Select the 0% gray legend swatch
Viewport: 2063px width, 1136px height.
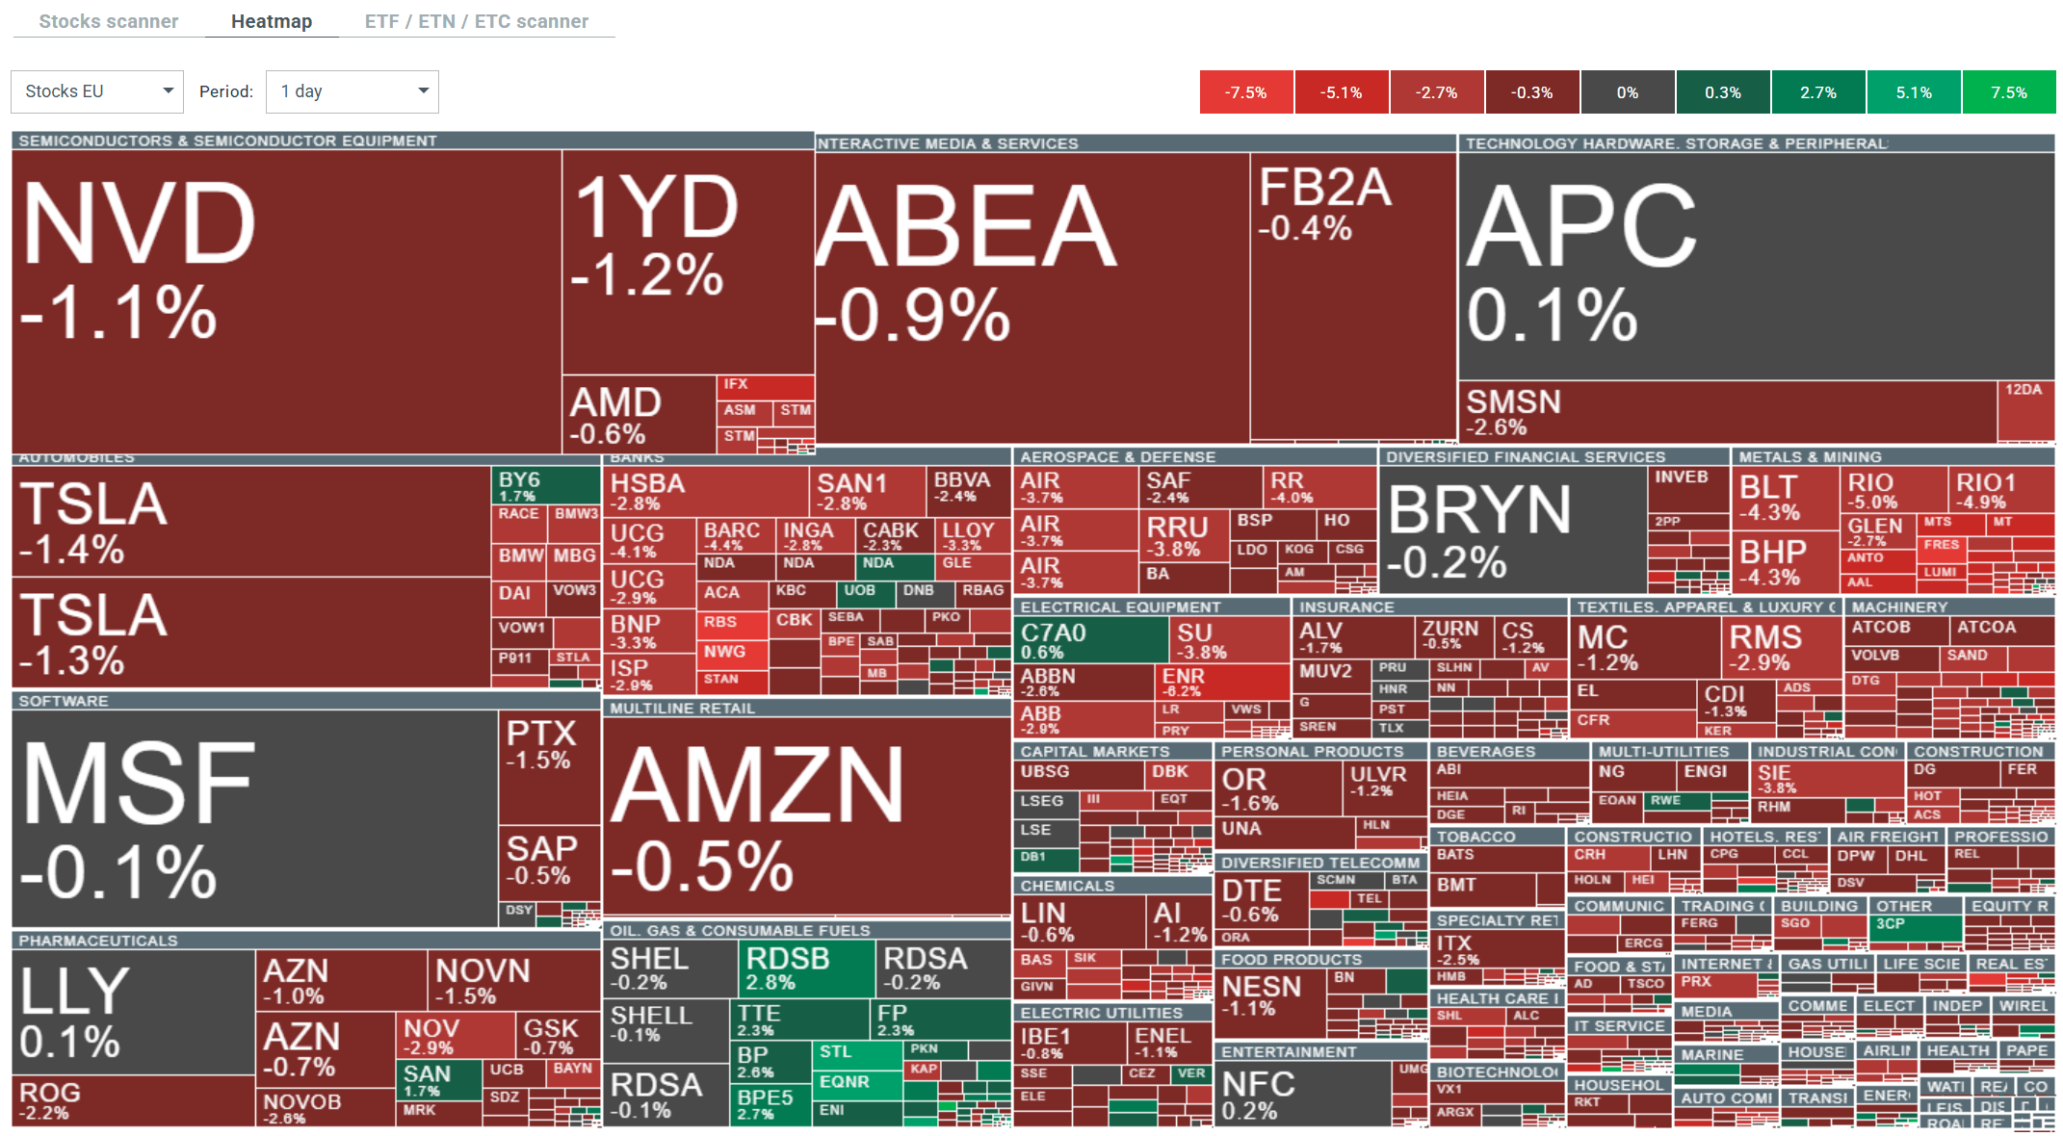(1627, 92)
